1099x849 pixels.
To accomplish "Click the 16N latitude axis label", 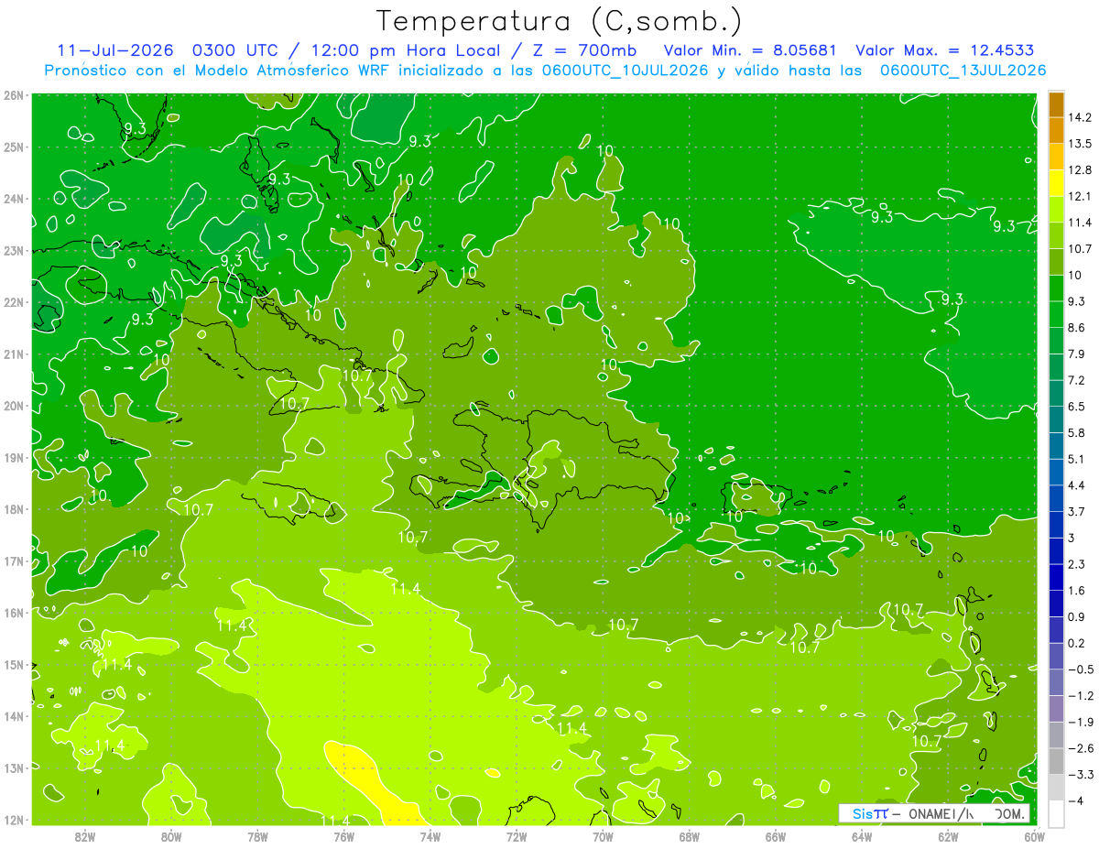I will (x=13, y=613).
